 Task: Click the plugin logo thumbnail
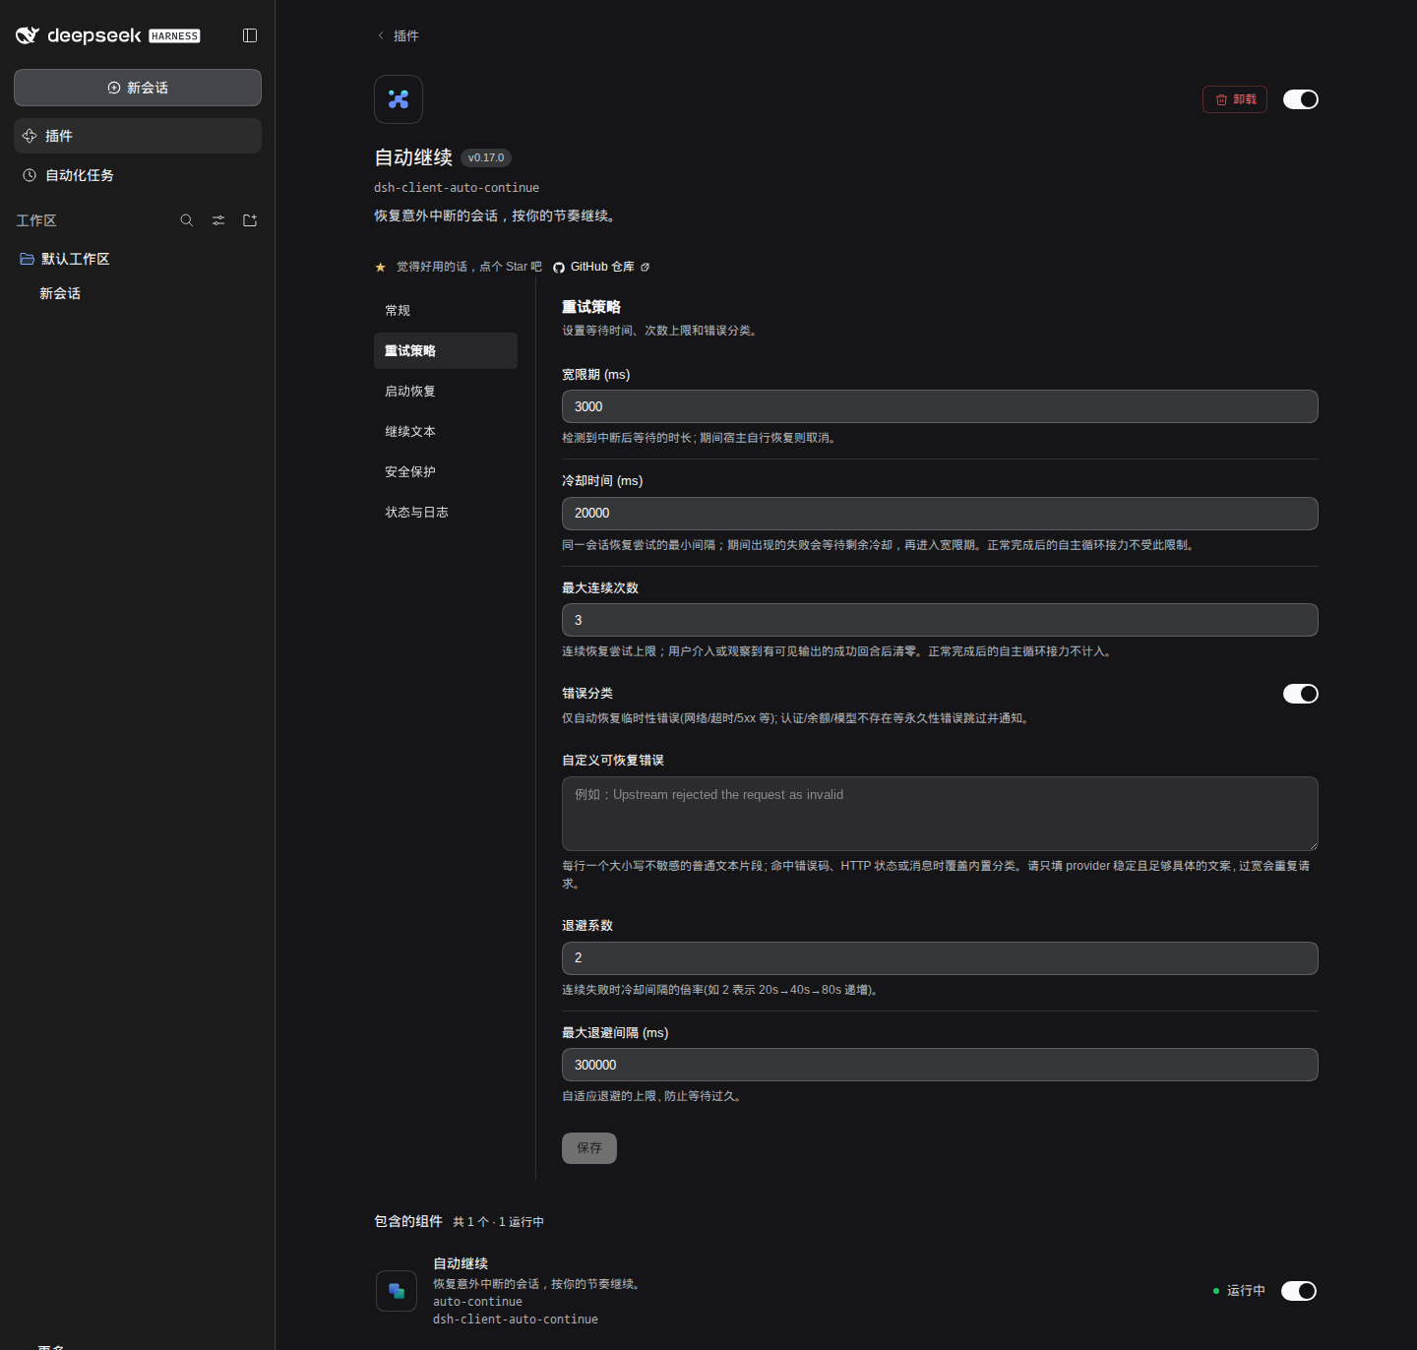coord(399,99)
